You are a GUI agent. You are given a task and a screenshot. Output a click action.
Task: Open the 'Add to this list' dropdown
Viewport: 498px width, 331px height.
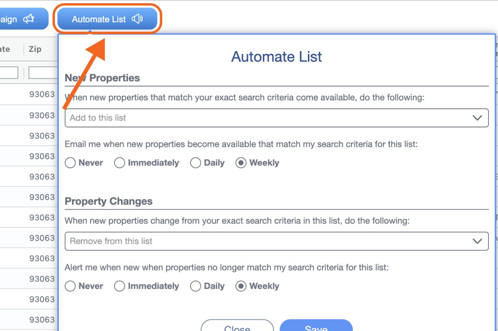(239, 117)
